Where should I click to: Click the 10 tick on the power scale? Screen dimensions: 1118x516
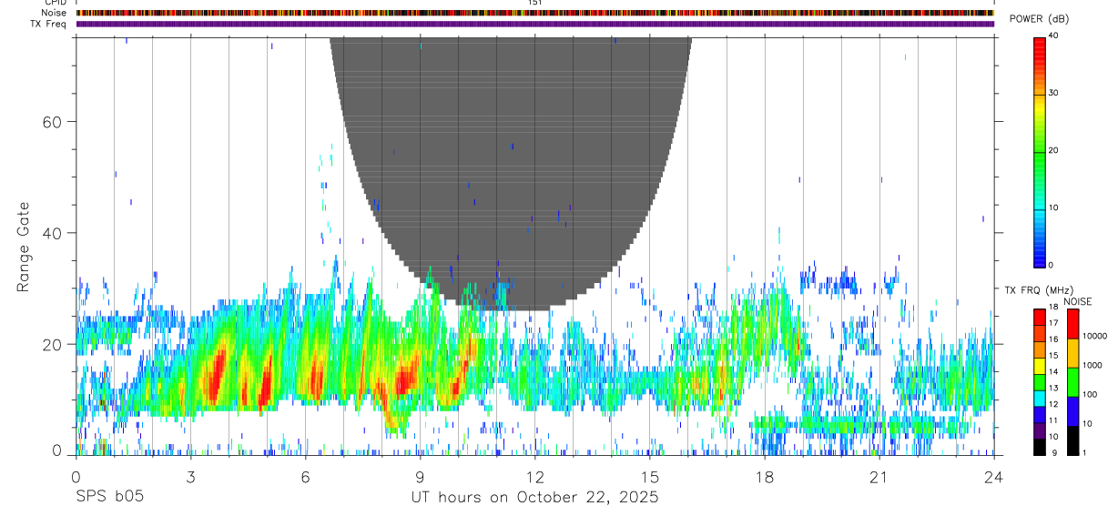coord(1054,207)
